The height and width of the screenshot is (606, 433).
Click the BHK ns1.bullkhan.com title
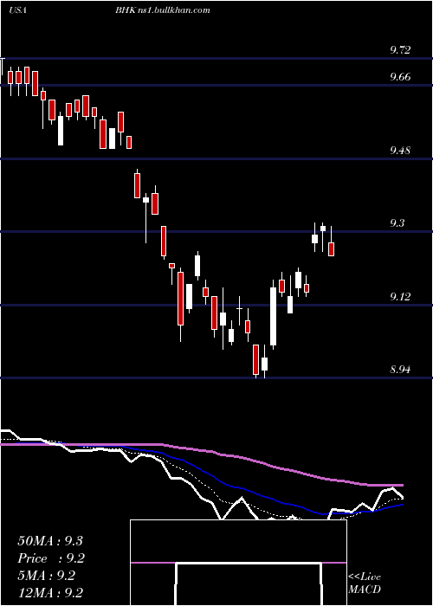pos(163,10)
